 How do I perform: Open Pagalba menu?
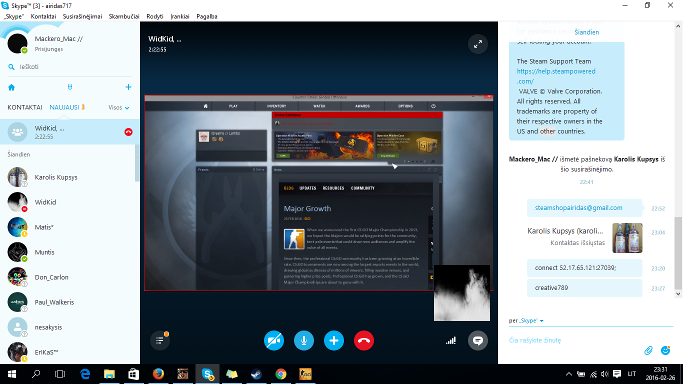tap(207, 16)
